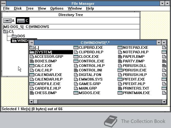Image resolution: width=171 pixels, height=128 pixels.
Task: Select the CLIPBRD.EXE program icon
Action: pos(76,47)
